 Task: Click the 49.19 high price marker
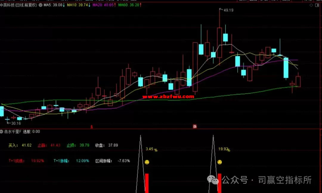227,10
